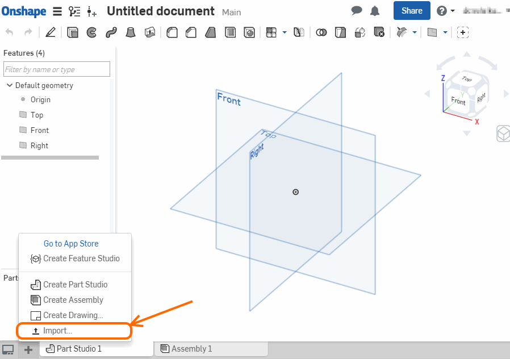Open the pattern tool dropdown arrow

[285, 32]
